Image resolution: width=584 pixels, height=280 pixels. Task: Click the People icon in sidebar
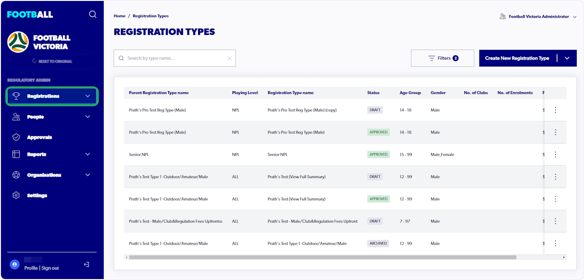(x=16, y=117)
